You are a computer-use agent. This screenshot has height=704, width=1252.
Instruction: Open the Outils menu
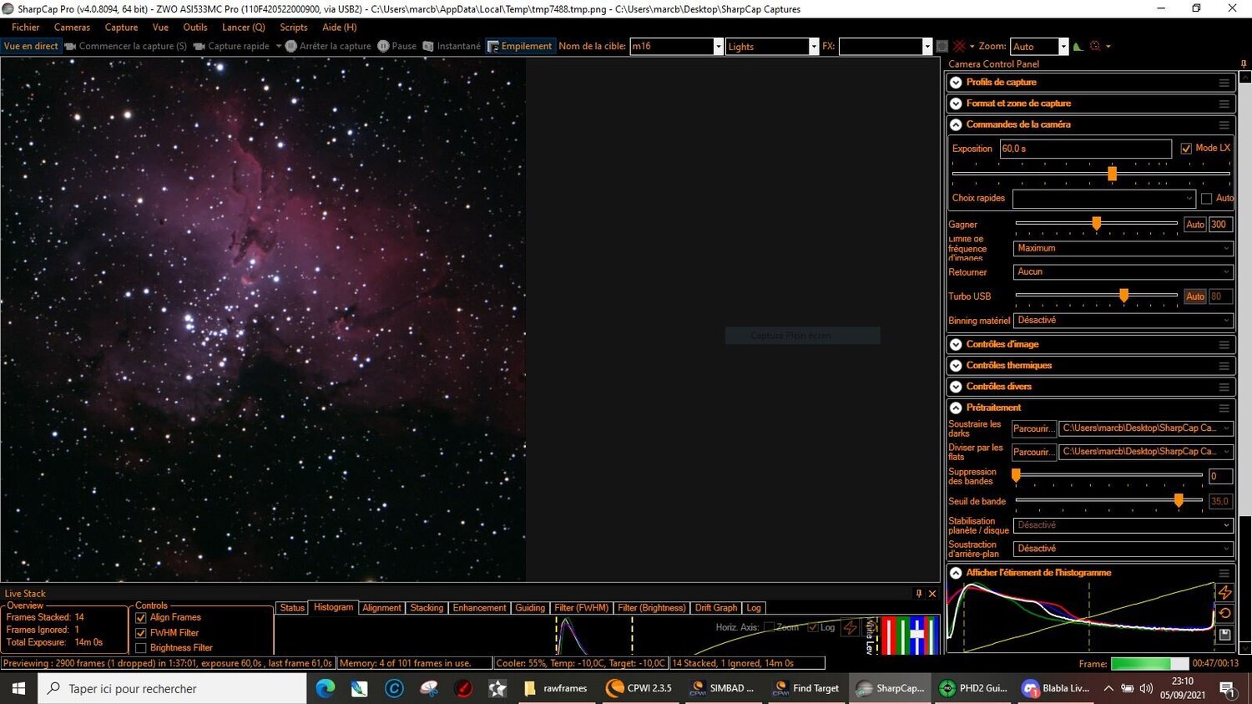pyautogui.click(x=195, y=28)
